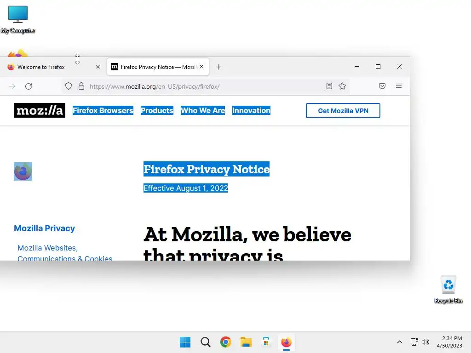Show hidden system tray icons
This screenshot has width=471, height=353.
[x=400, y=342]
